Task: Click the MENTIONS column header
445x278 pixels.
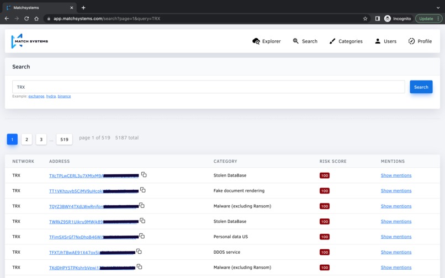Action: tap(393, 161)
